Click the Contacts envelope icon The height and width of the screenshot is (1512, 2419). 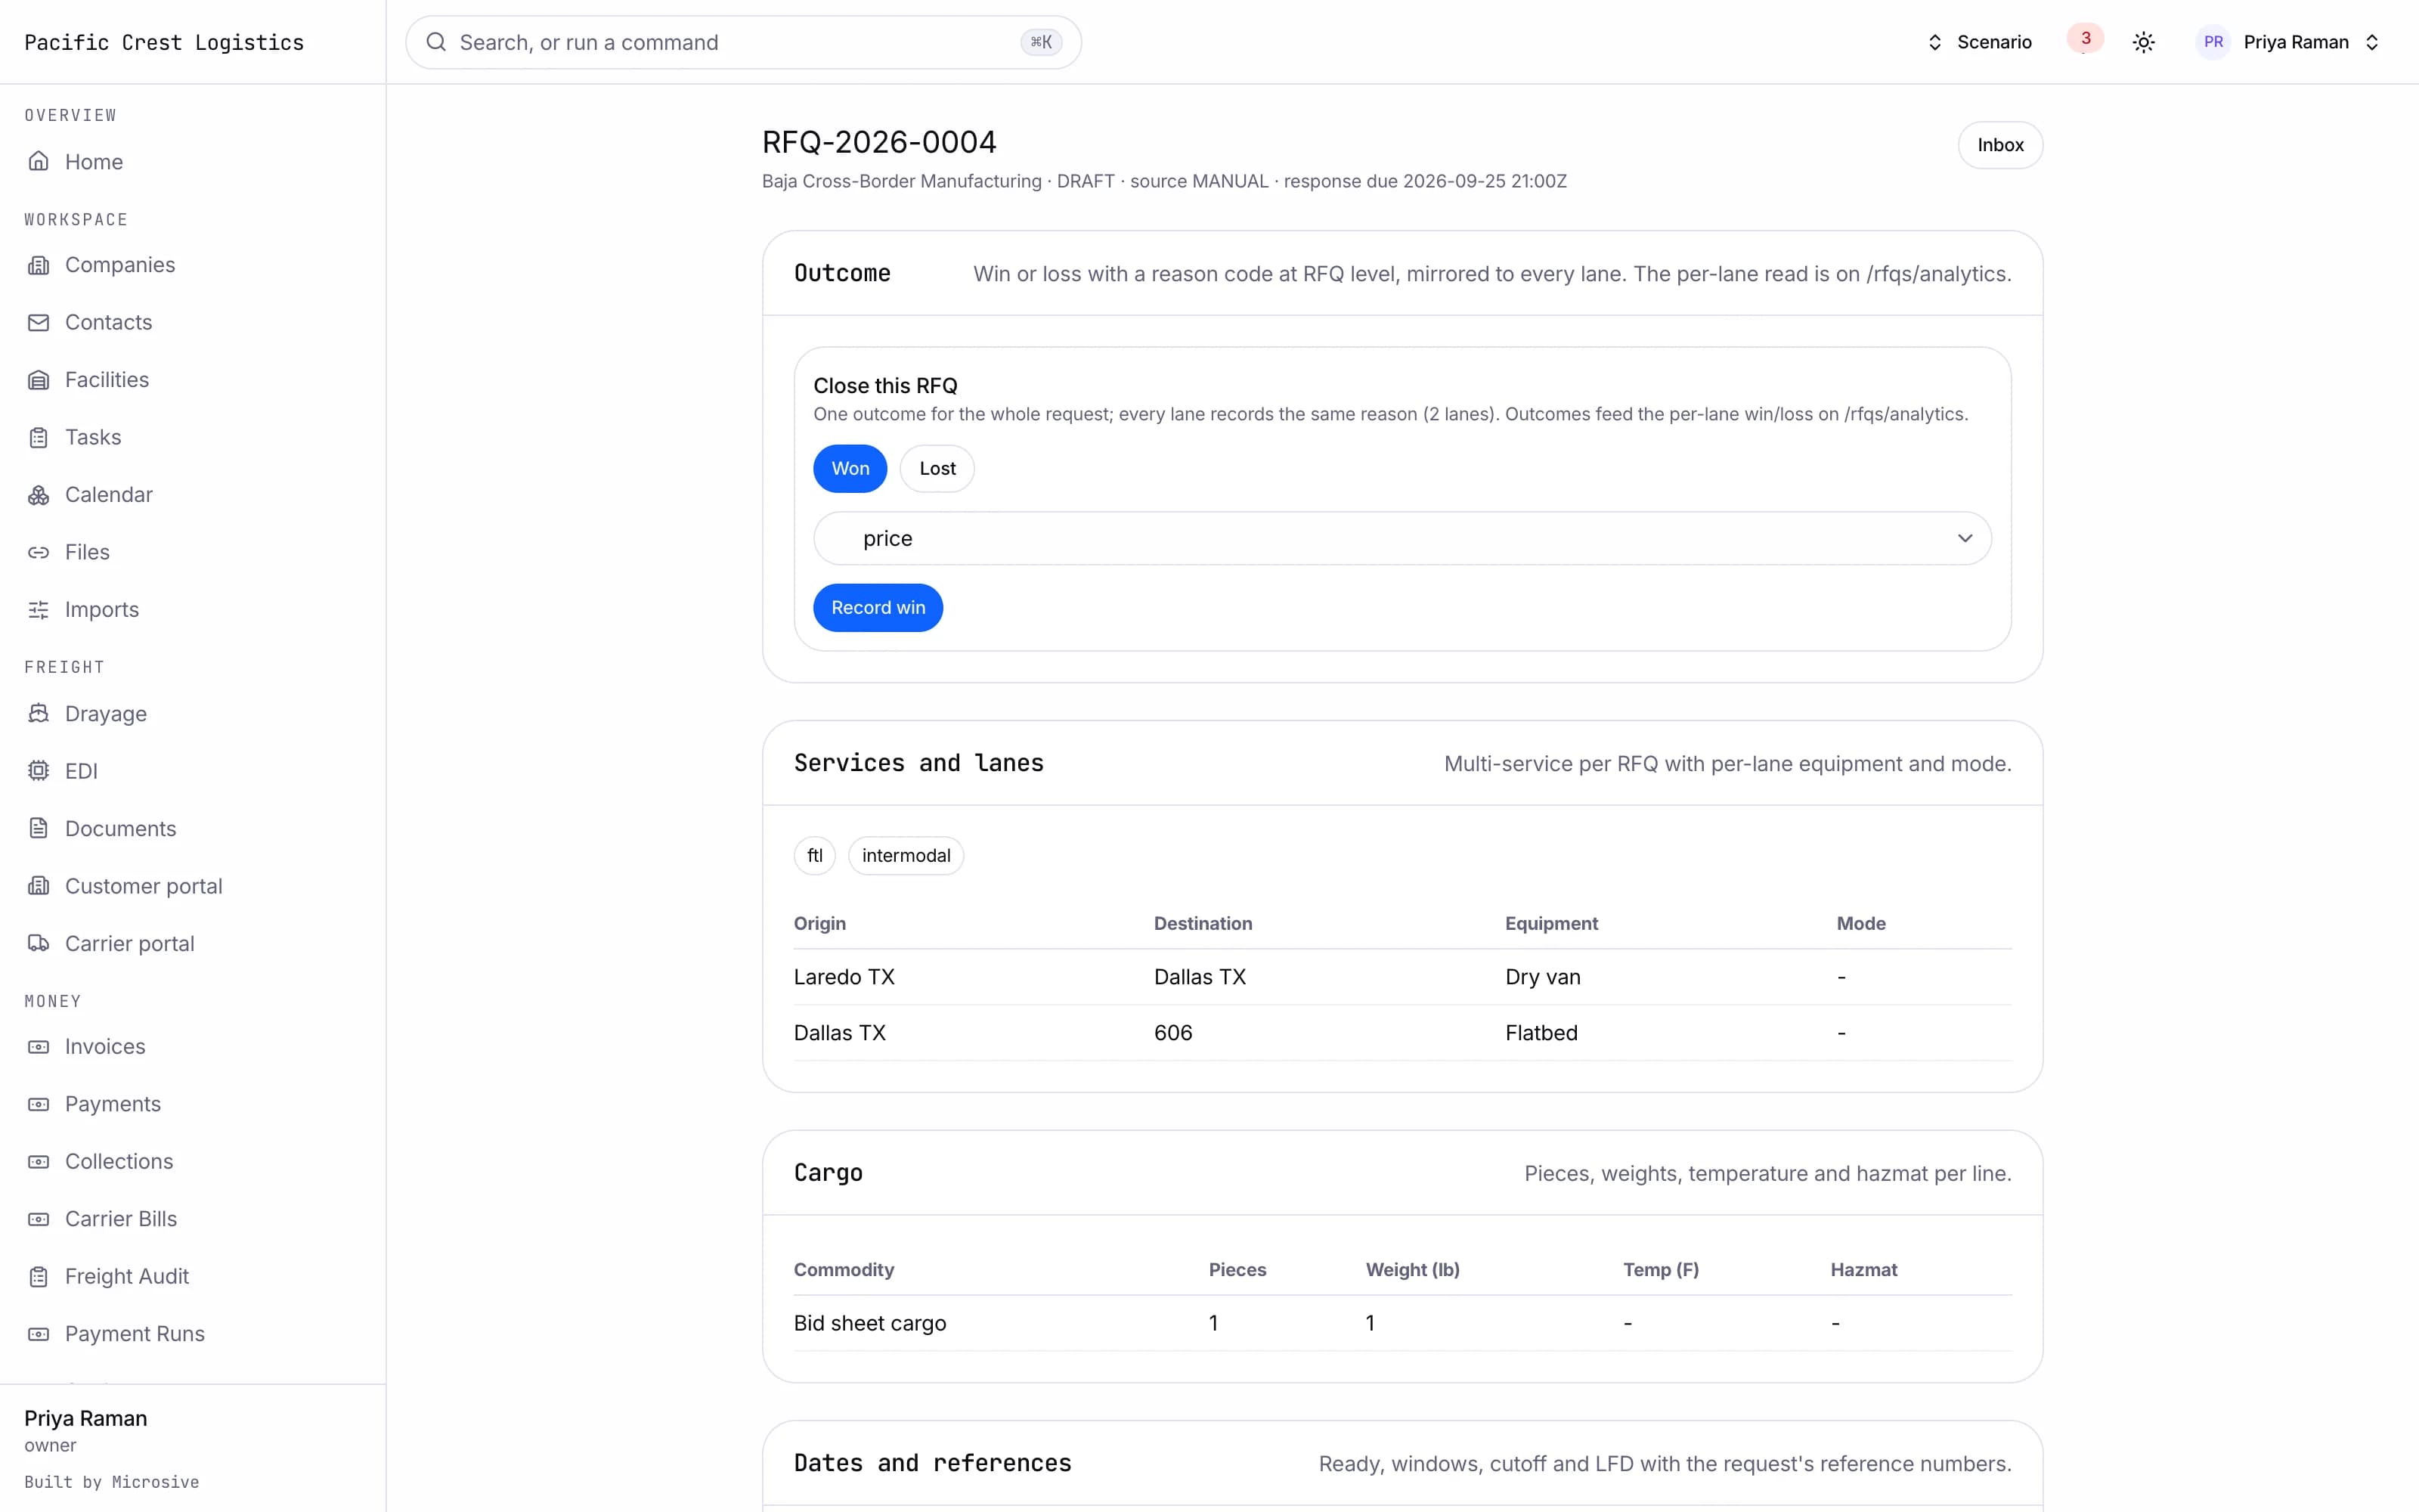click(x=38, y=322)
